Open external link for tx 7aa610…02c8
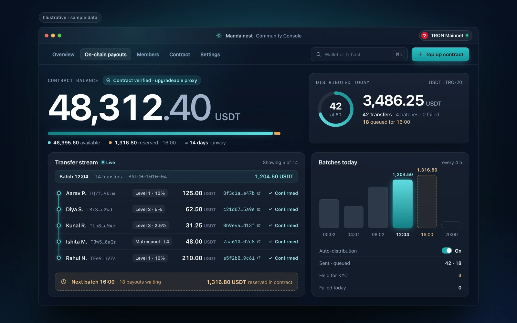 (x=259, y=242)
